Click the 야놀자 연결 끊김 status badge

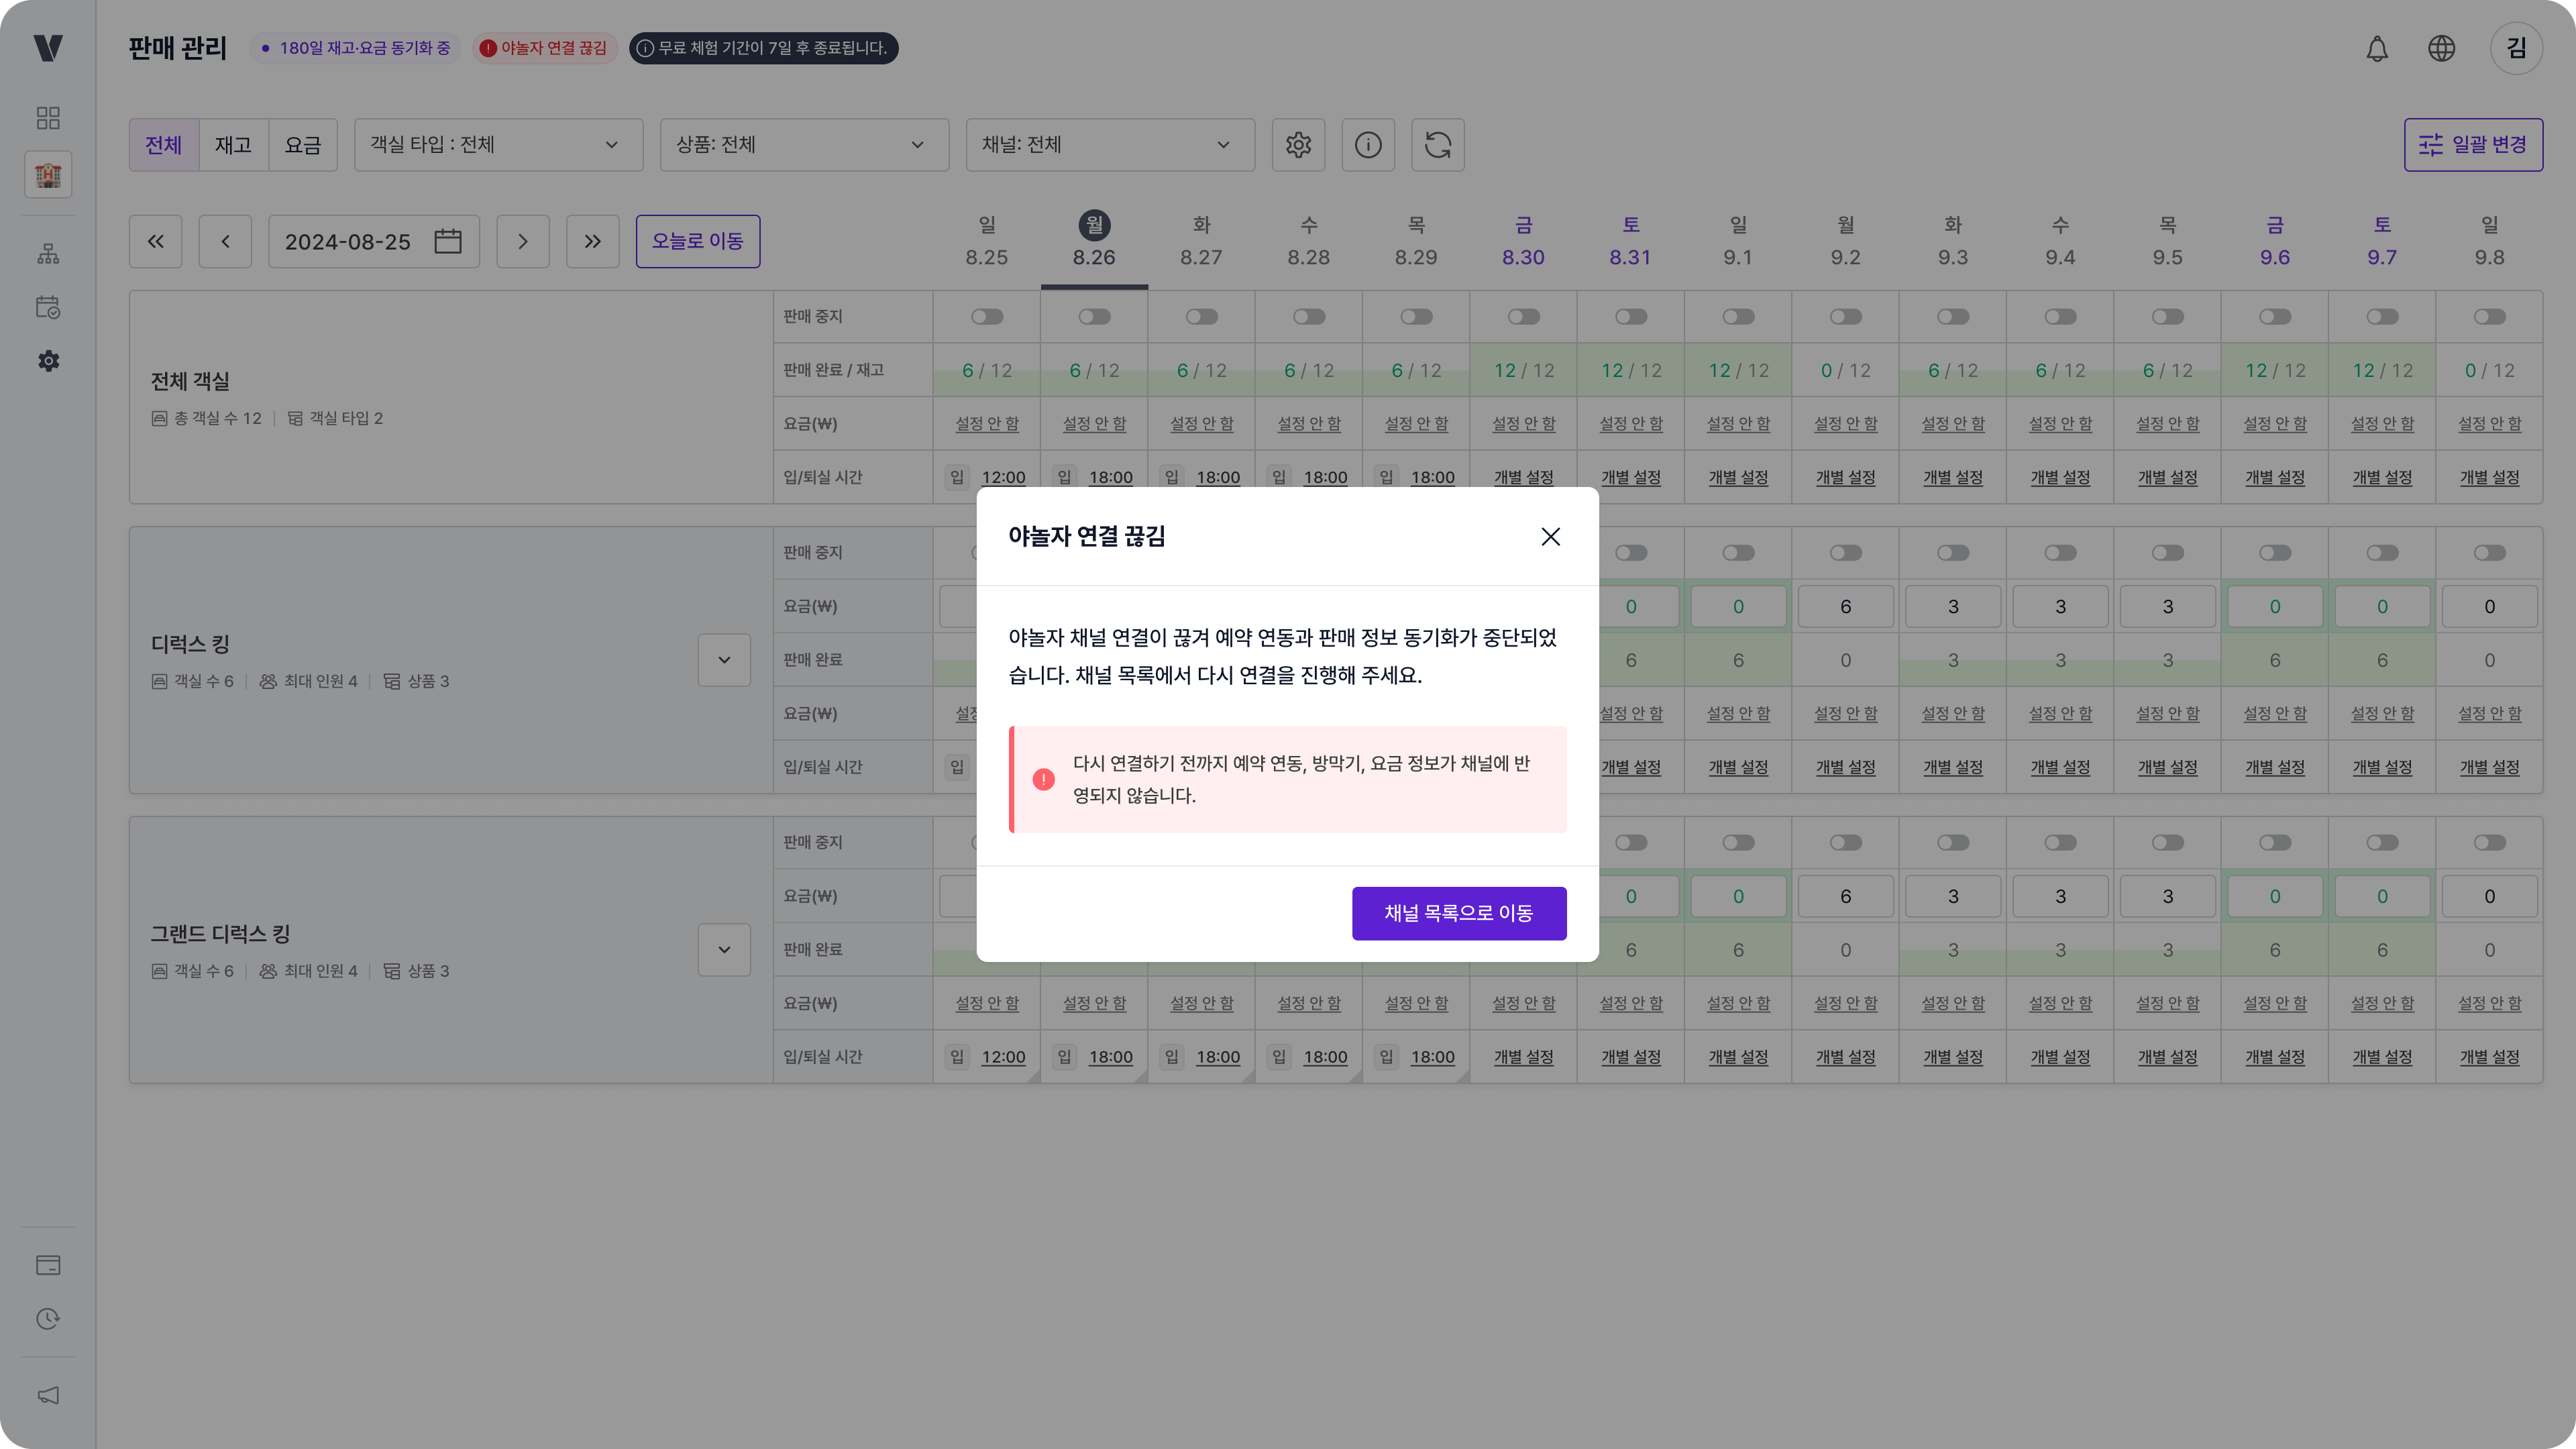point(544,48)
